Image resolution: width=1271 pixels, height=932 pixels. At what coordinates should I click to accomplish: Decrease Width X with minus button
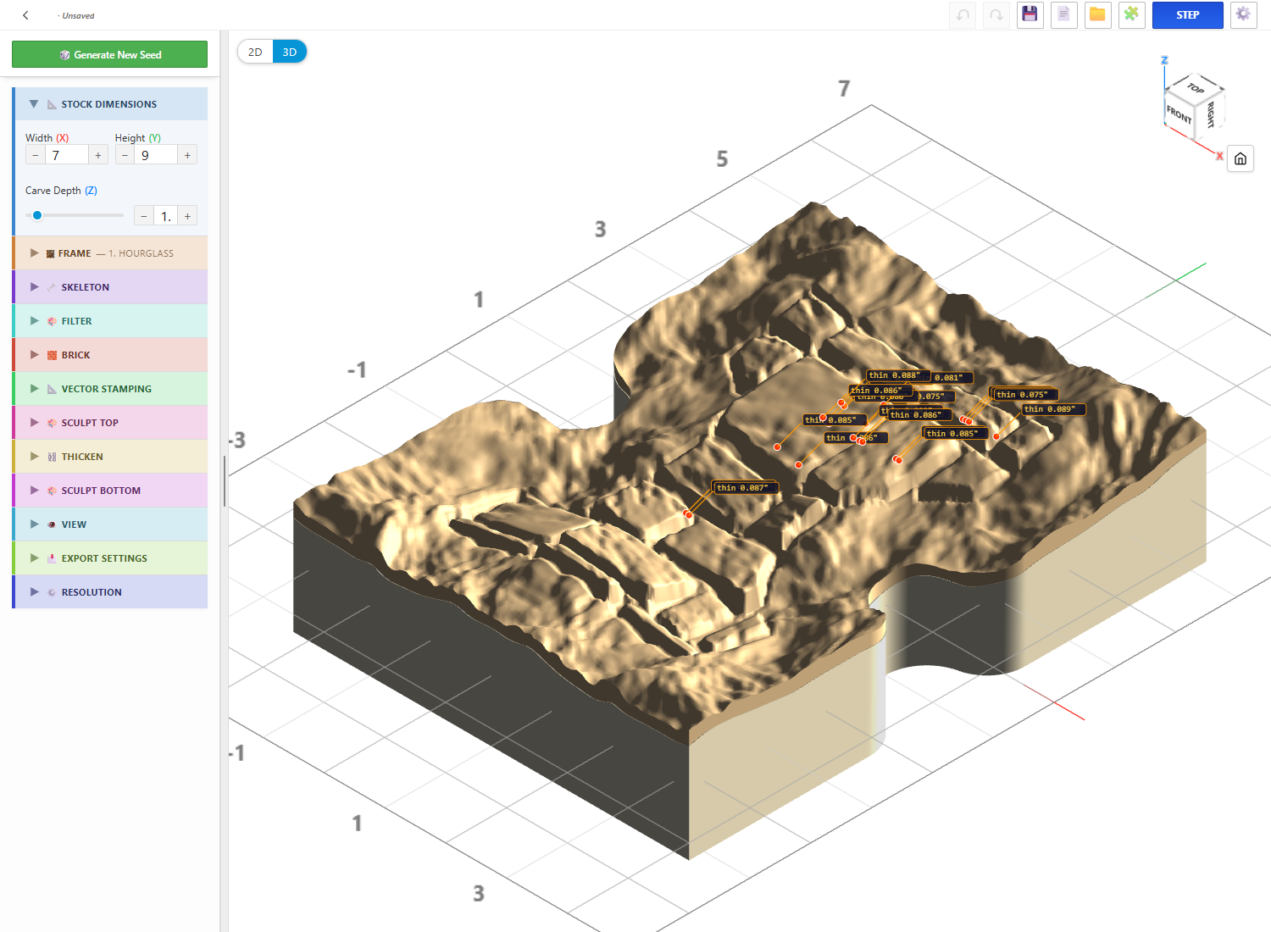click(x=35, y=155)
